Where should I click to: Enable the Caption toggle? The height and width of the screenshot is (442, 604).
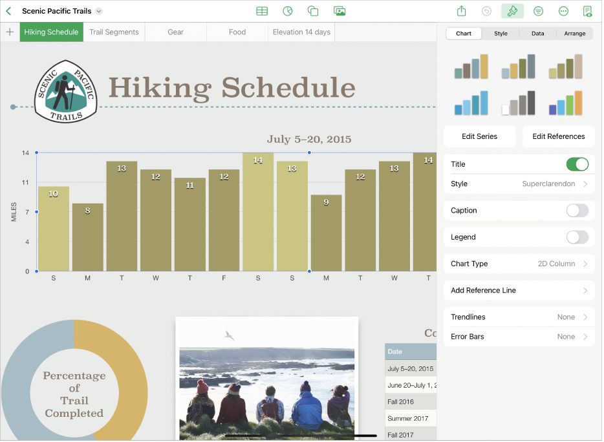tap(577, 211)
